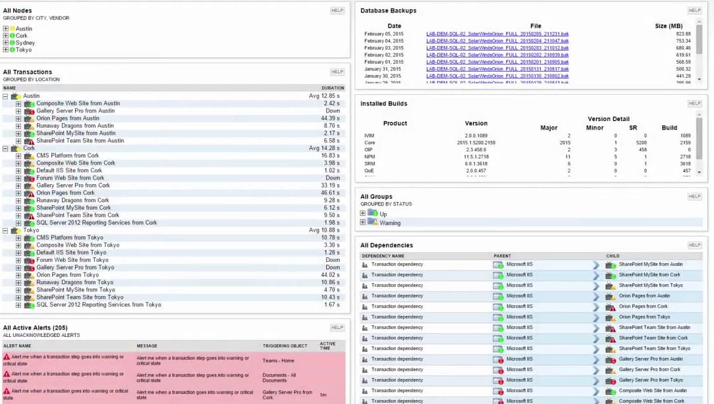Image resolution: width=714 pixels, height=404 pixels.
Task: Click the transaction icon beside CMS Platform from Tokyo
Action: point(30,238)
